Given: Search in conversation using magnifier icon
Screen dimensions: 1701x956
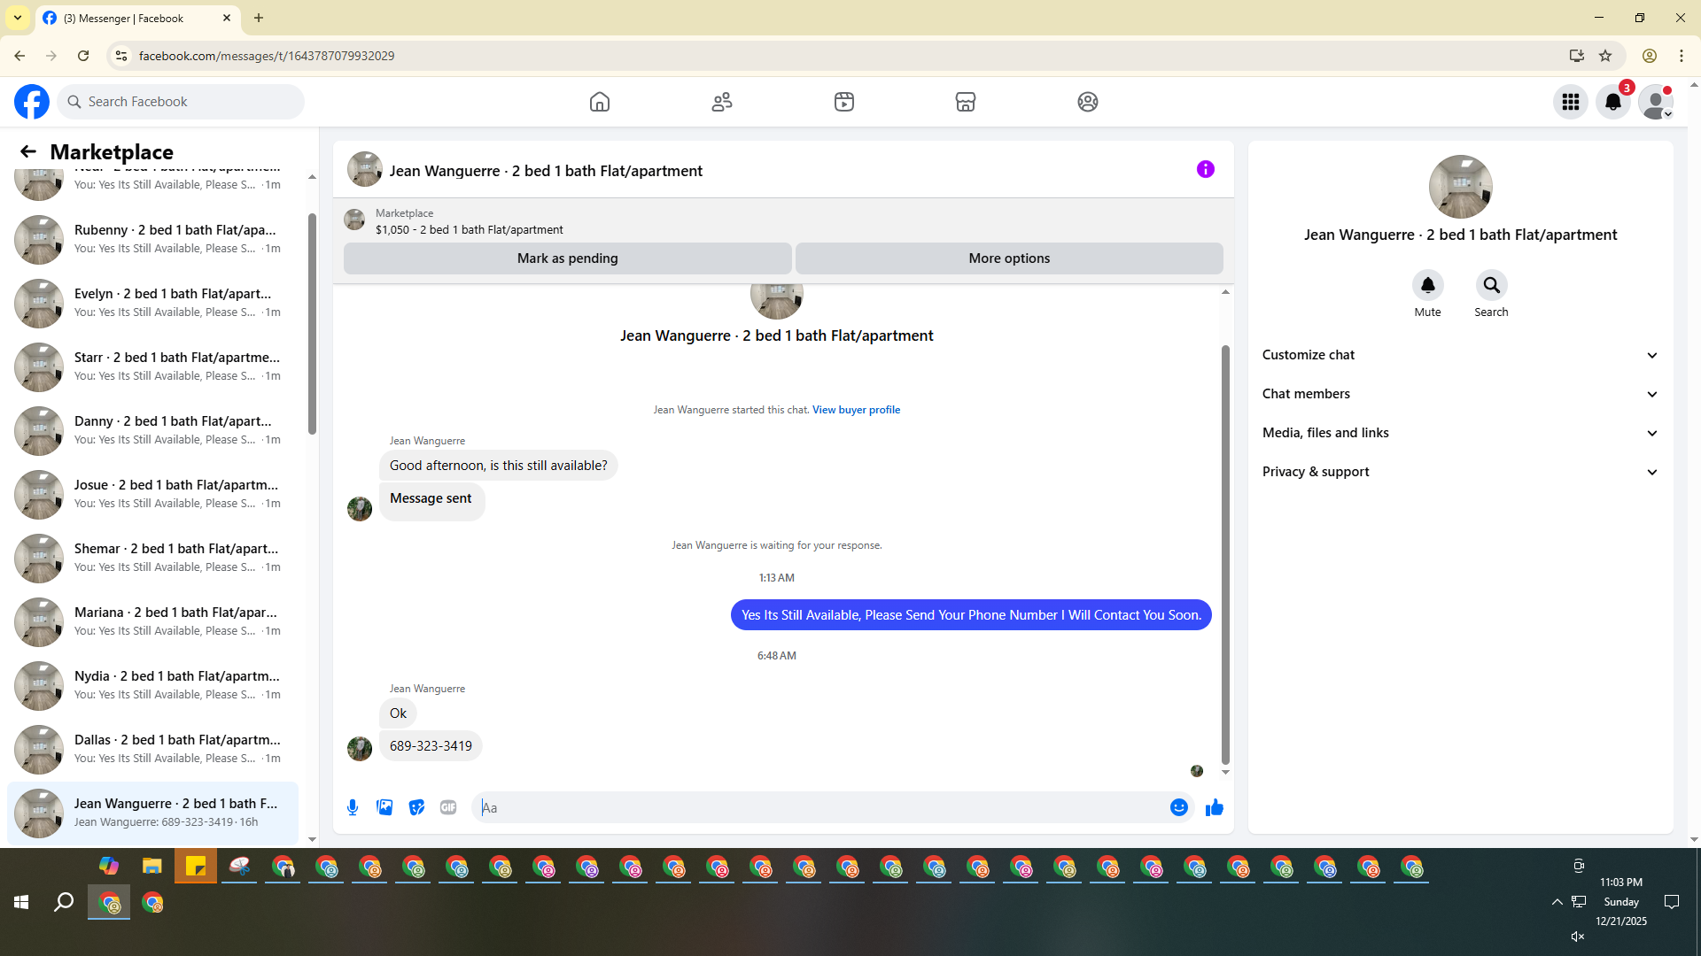Looking at the screenshot, I should tap(1492, 285).
